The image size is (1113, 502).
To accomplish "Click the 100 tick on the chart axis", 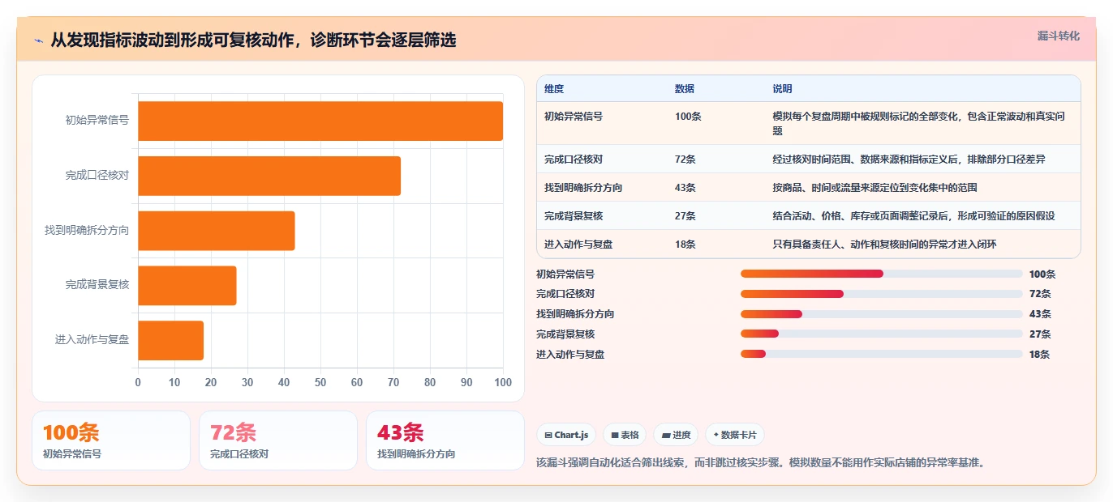I will [503, 382].
